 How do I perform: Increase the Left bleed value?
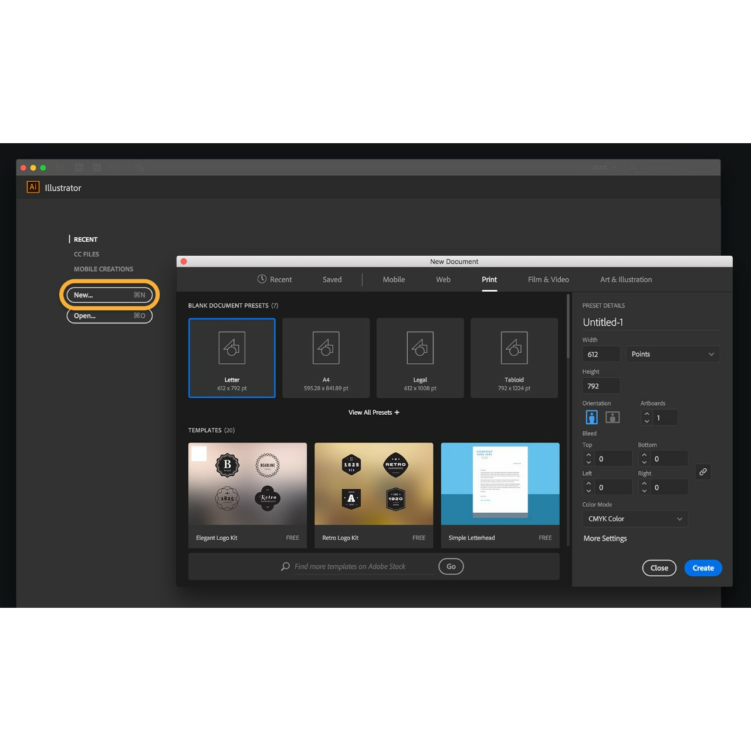[588, 483]
